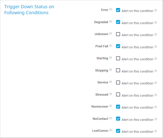
Task: Click info icon after Error's alert text
Action: (x=156, y=10)
